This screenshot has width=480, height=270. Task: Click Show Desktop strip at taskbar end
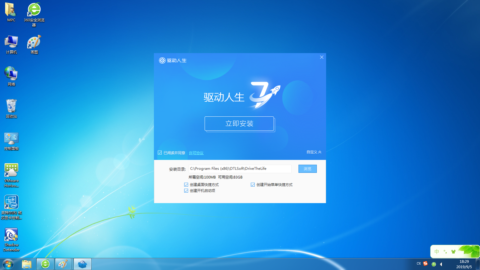pyautogui.click(x=478, y=264)
